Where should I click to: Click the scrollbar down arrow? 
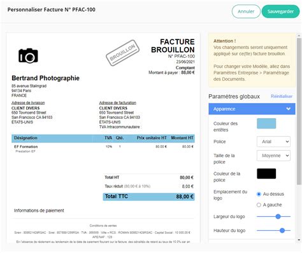point(299,240)
